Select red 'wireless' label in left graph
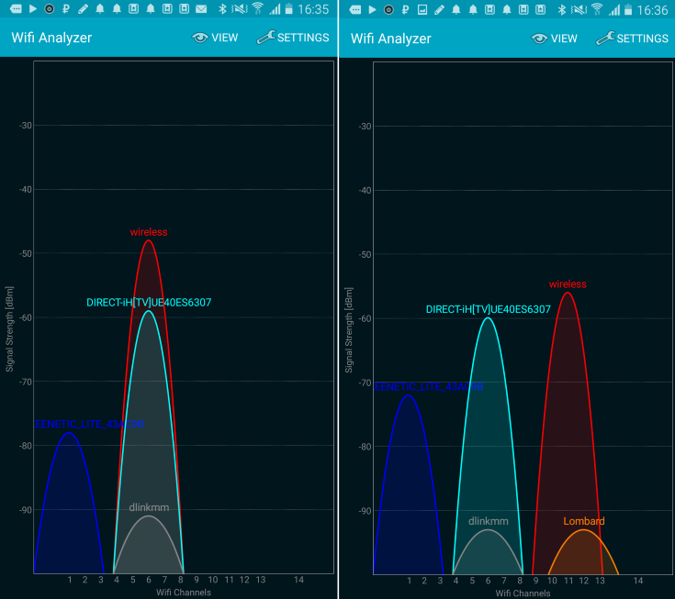Image resolution: width=675 pixels, height=599 pixels. tap(149, 232)
